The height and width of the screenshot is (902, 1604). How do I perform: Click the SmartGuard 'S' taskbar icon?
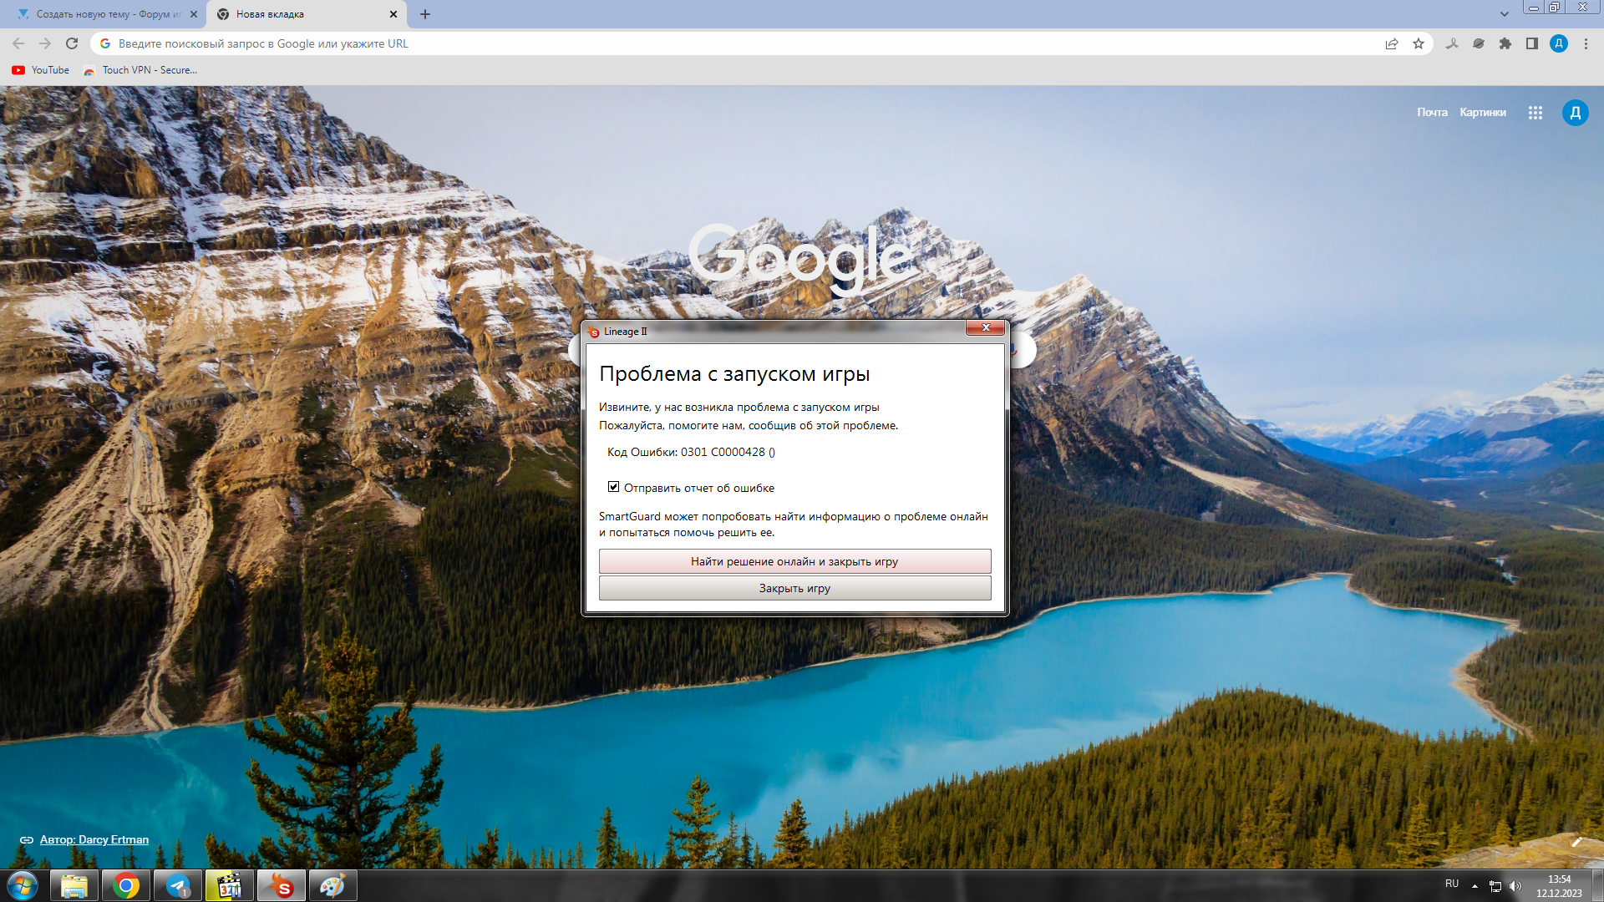[282, 885]
